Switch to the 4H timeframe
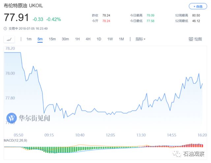 click(88, 39)
